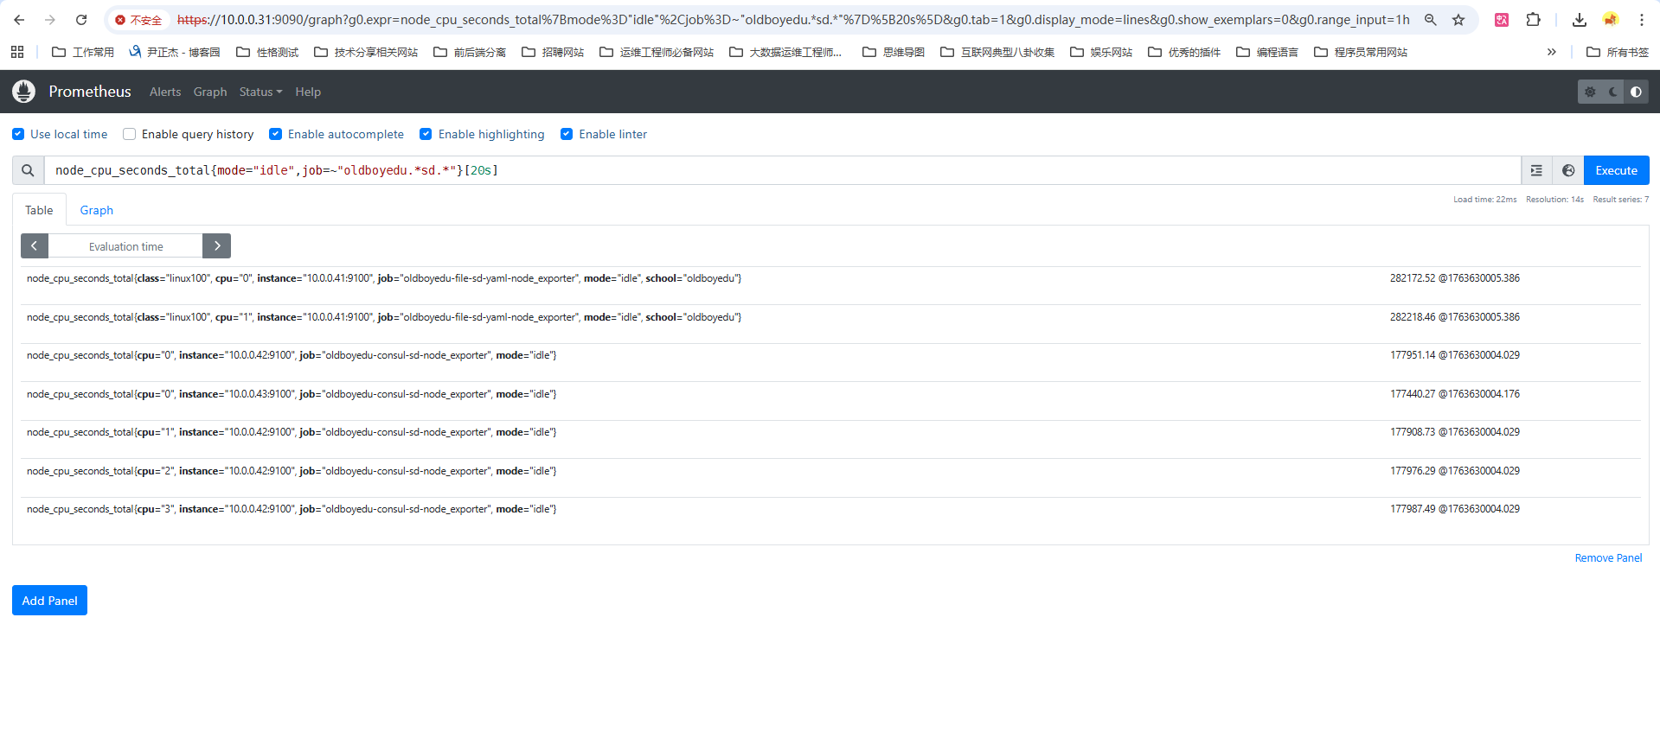Screen dimensions: 1660x751
Task: Open 工作常用 bookmark folder
Action: [x=83, y=52]
